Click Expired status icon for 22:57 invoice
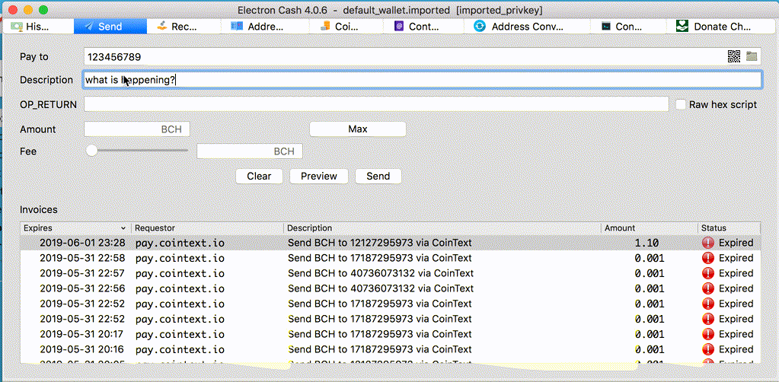779x382 pixels. (x=708, y=273)
